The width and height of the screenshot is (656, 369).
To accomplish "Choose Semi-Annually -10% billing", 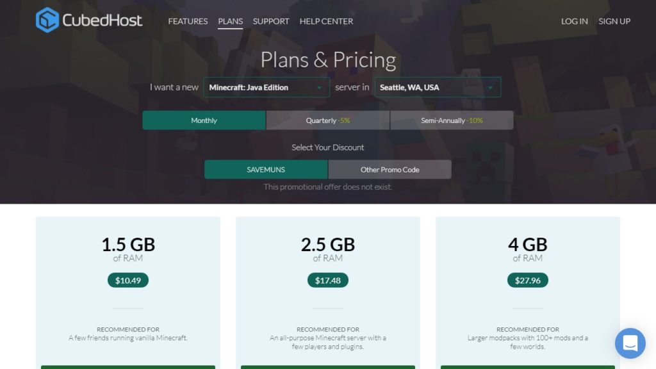I will click(452, 120).
